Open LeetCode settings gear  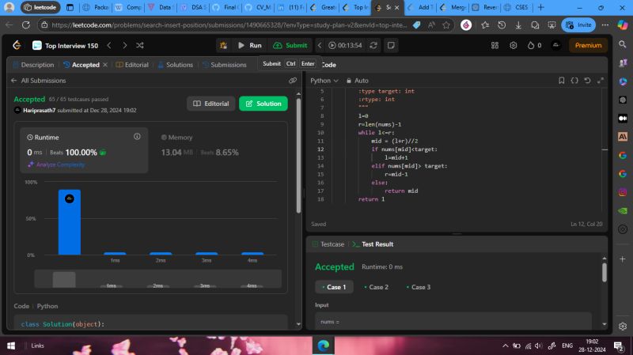point(513,46)
